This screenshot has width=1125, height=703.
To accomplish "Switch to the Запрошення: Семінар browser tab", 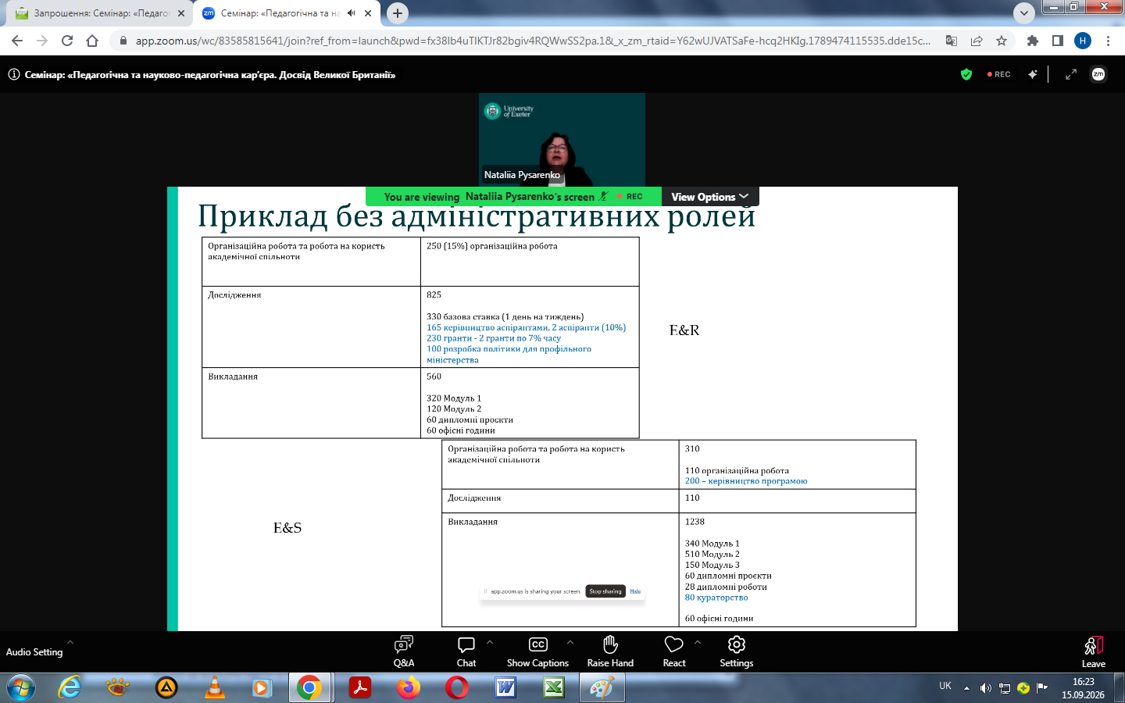I will (x=101, y=13).
